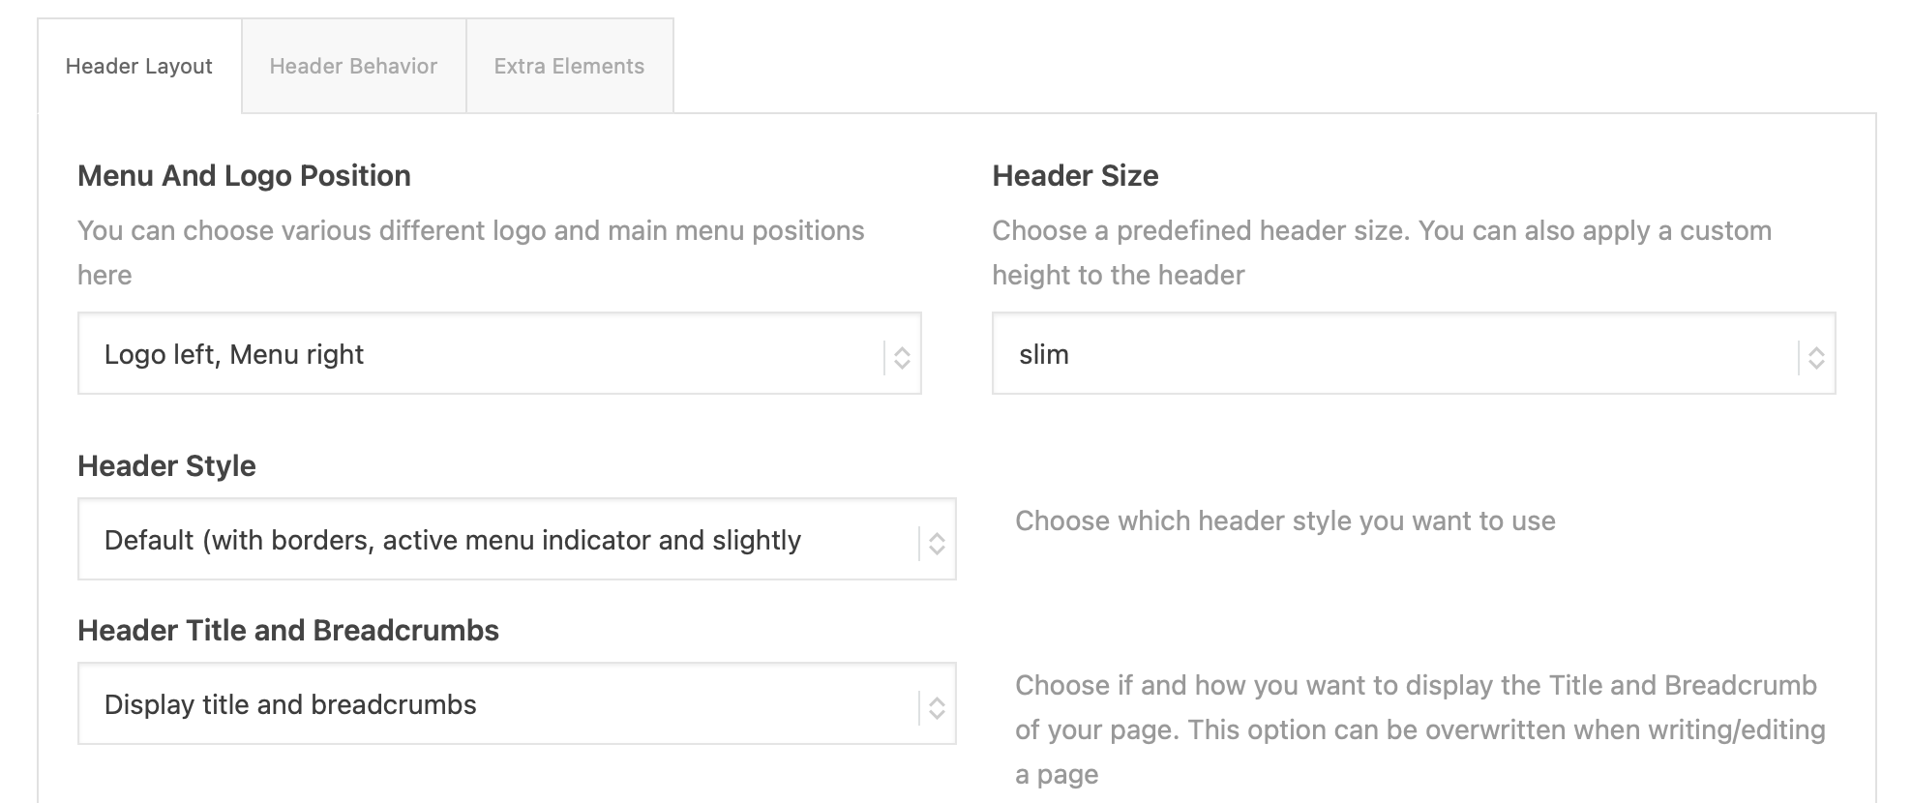Click the 'Header Title and Breadcrumbs' heading
This screenshot has height=803, width=1912.
[x=288, y=631]
